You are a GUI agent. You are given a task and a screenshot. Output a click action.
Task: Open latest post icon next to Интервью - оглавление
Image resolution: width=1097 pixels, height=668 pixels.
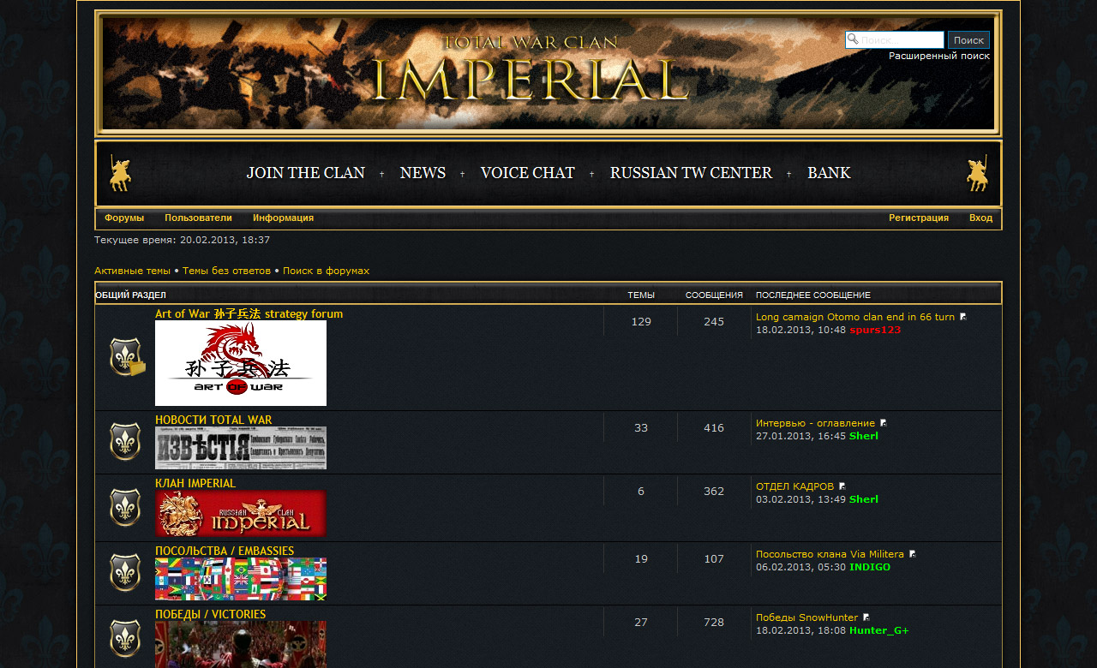coord(884,423)
